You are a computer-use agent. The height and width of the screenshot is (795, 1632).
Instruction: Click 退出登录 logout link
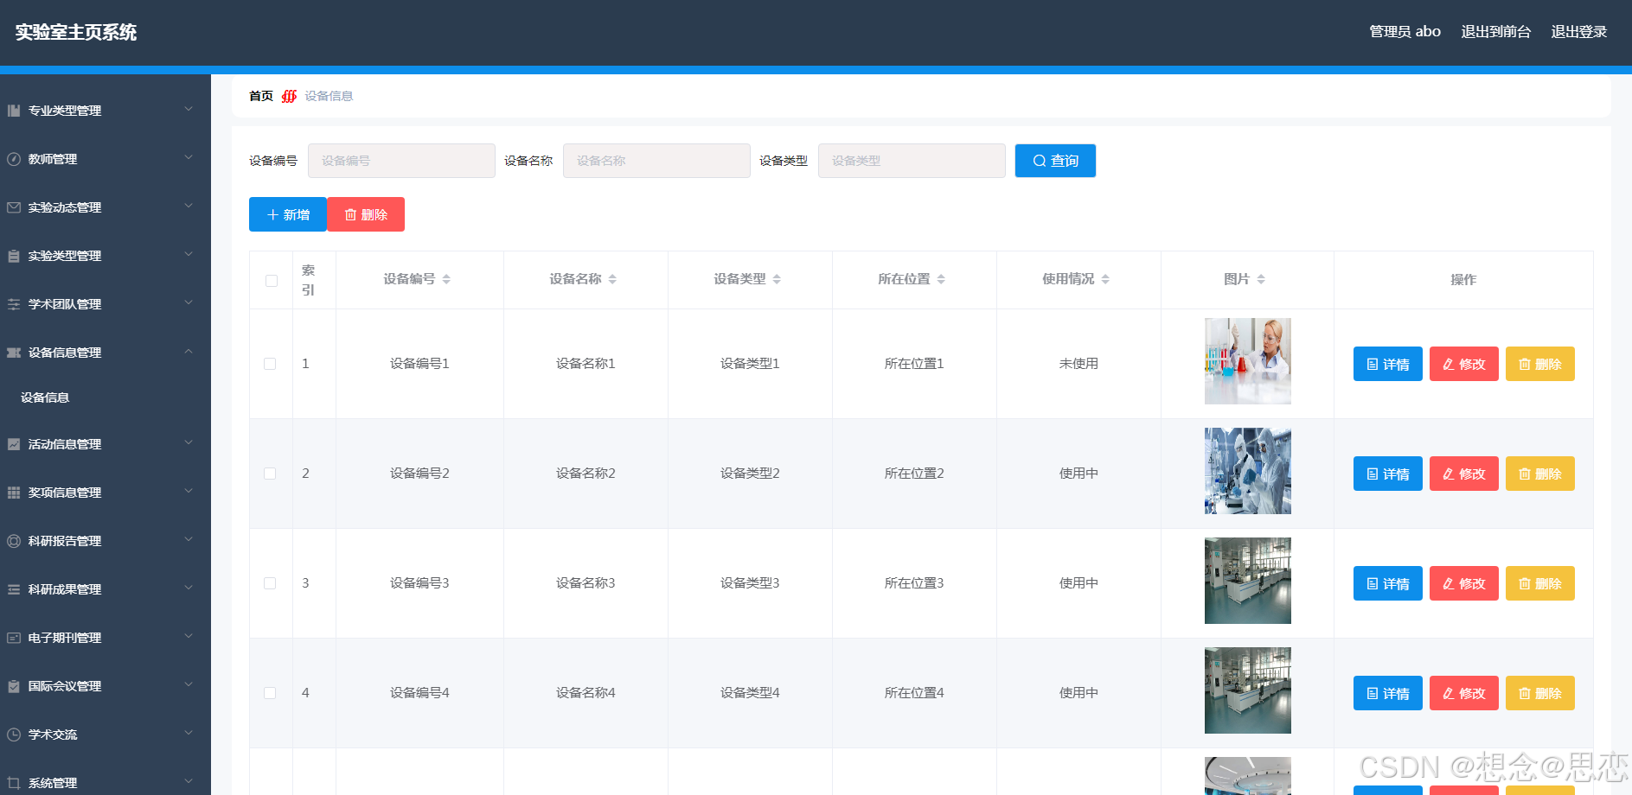click(x=1579, y=32)
